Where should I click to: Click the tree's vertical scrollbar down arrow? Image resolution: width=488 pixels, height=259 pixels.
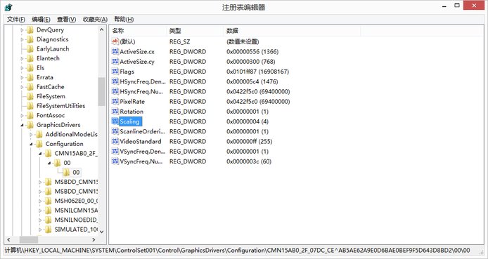(x=101, y=232)
